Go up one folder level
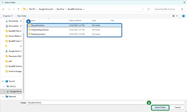This screenshot has width=187, height=112. [18, 9]
